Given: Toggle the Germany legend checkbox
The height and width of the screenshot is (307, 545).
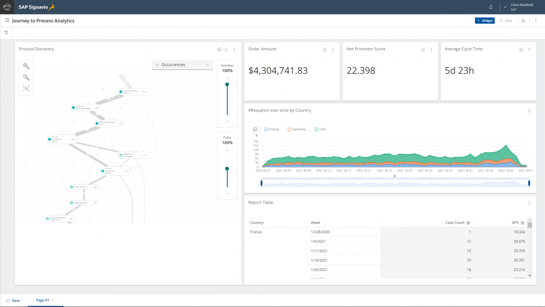Looking at the screenshot, I should pos(290,129).
